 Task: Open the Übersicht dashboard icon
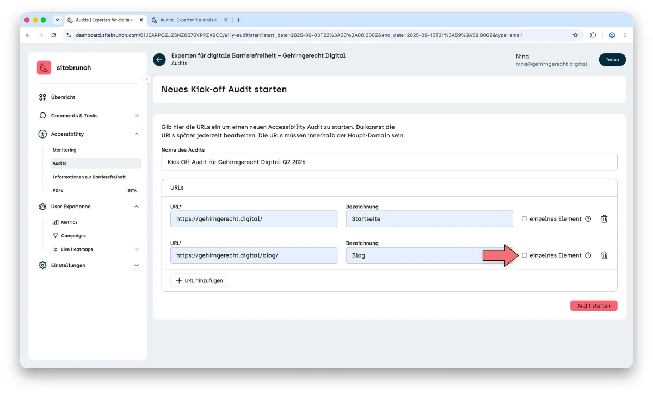coord(42,97)
